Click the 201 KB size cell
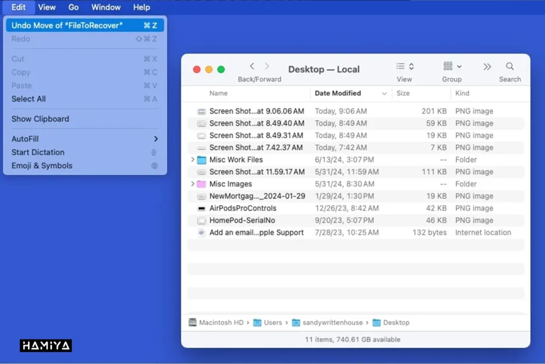 click(434, 111)
